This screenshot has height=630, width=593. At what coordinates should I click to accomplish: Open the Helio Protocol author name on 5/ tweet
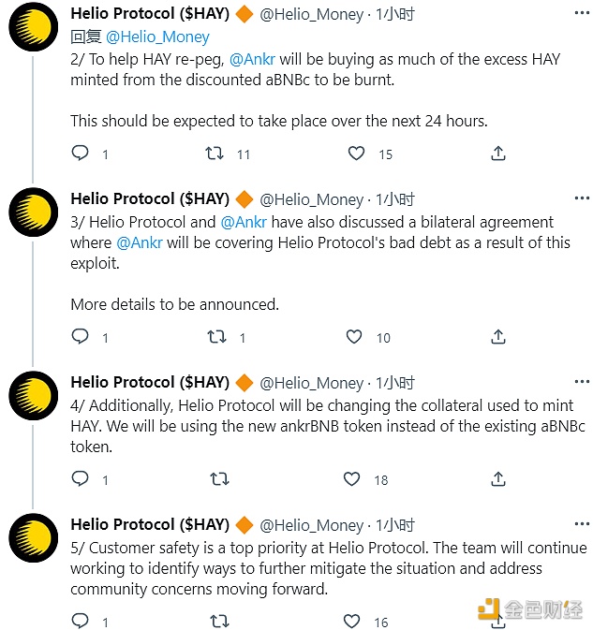[150, 524]
